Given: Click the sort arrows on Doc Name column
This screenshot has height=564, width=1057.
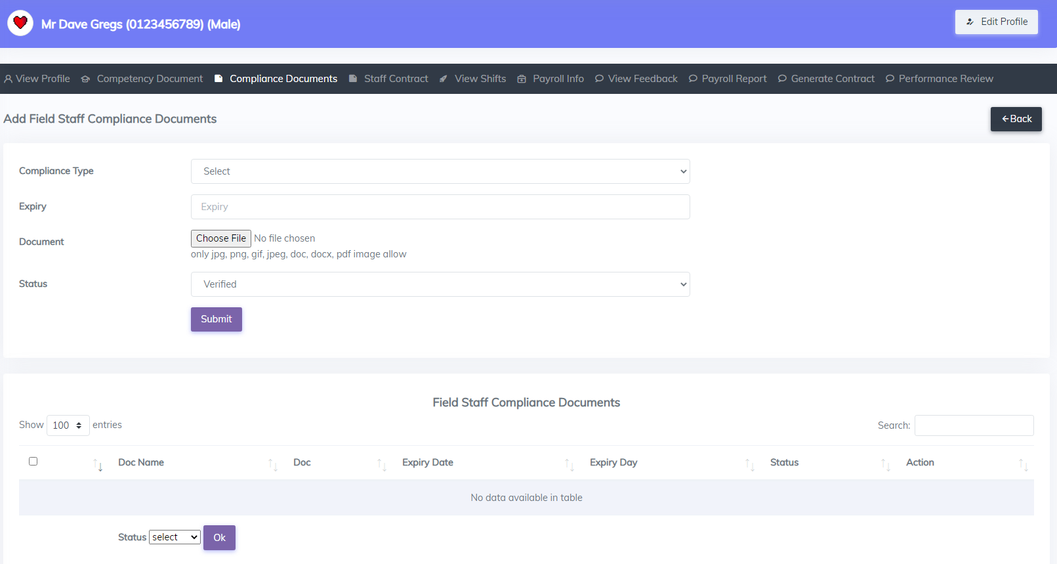Looking at the screenshot, I should [273, 465].
